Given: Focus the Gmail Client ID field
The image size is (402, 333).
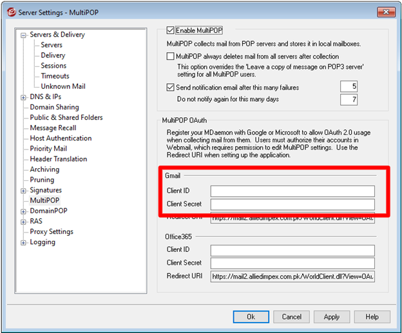Looking at the screenshot, I should click(x=292, y=191).
